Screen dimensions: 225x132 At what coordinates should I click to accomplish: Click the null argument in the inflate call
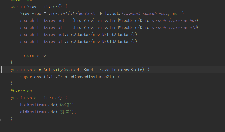[177, 14]
